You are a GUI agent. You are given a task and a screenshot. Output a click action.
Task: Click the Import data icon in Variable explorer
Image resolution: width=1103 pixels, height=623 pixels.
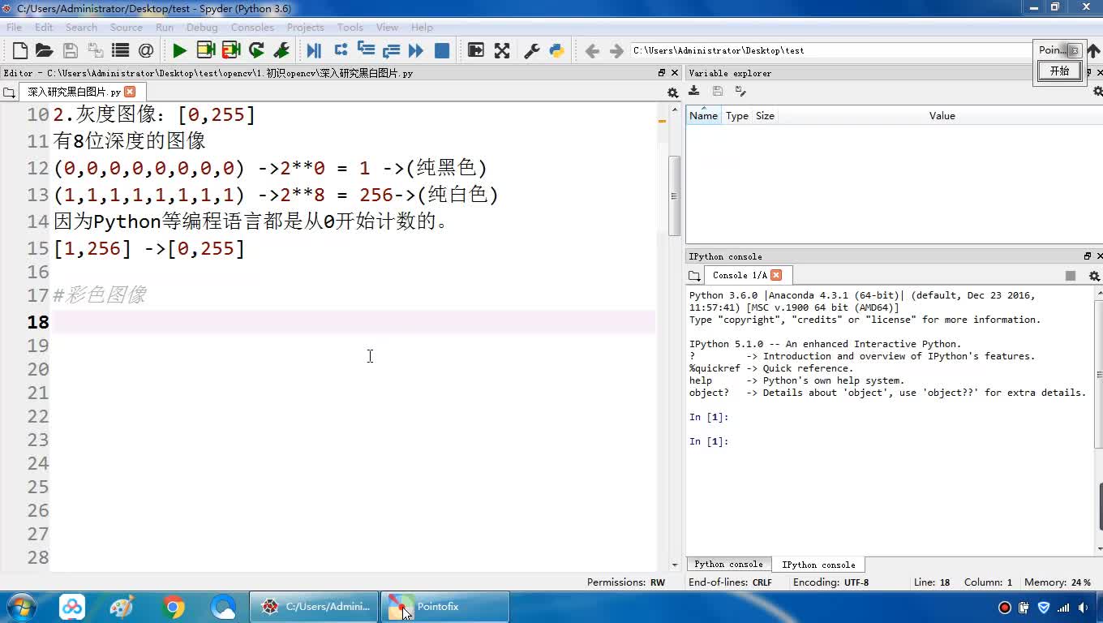coord(694,91)
